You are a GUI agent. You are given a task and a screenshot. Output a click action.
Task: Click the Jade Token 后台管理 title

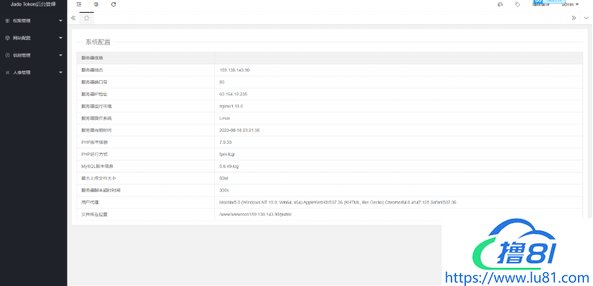pos(33,5)
